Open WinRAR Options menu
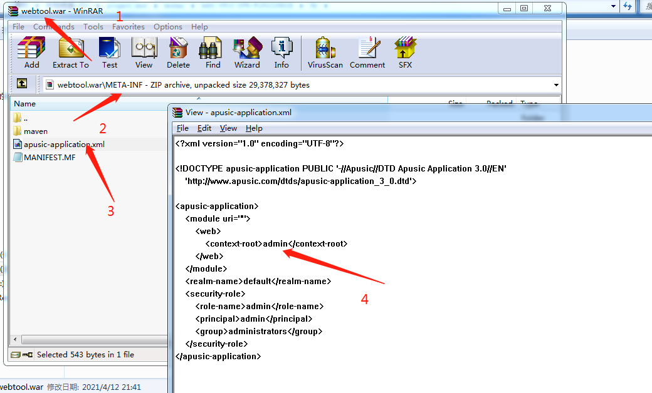 click(167, 26)
